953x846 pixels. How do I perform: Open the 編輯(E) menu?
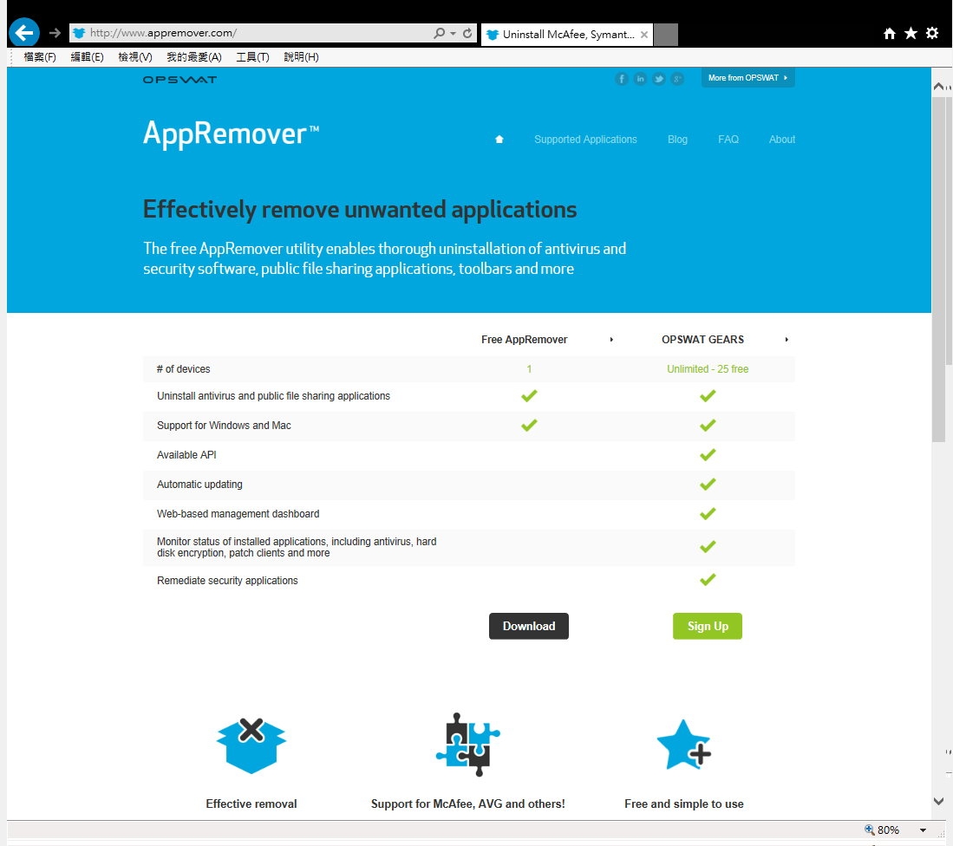pyautogui.click(x=87, y=57)
